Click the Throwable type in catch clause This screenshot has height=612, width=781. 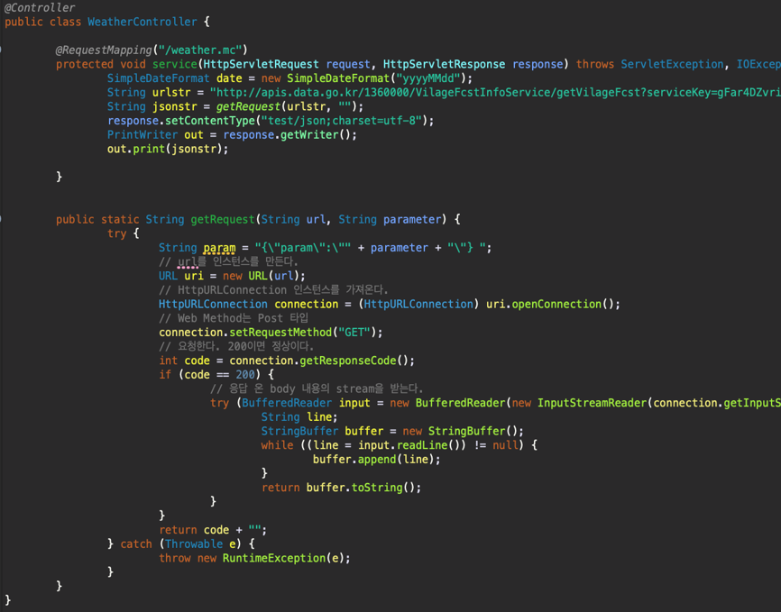(x=196, y=544)
